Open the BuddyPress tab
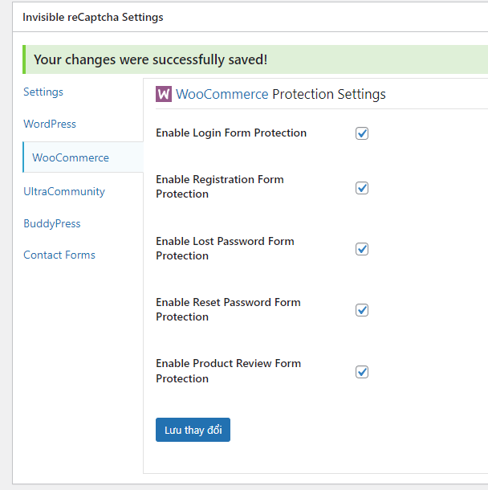The height and width of the screenshot is (490, 488). 52,223
